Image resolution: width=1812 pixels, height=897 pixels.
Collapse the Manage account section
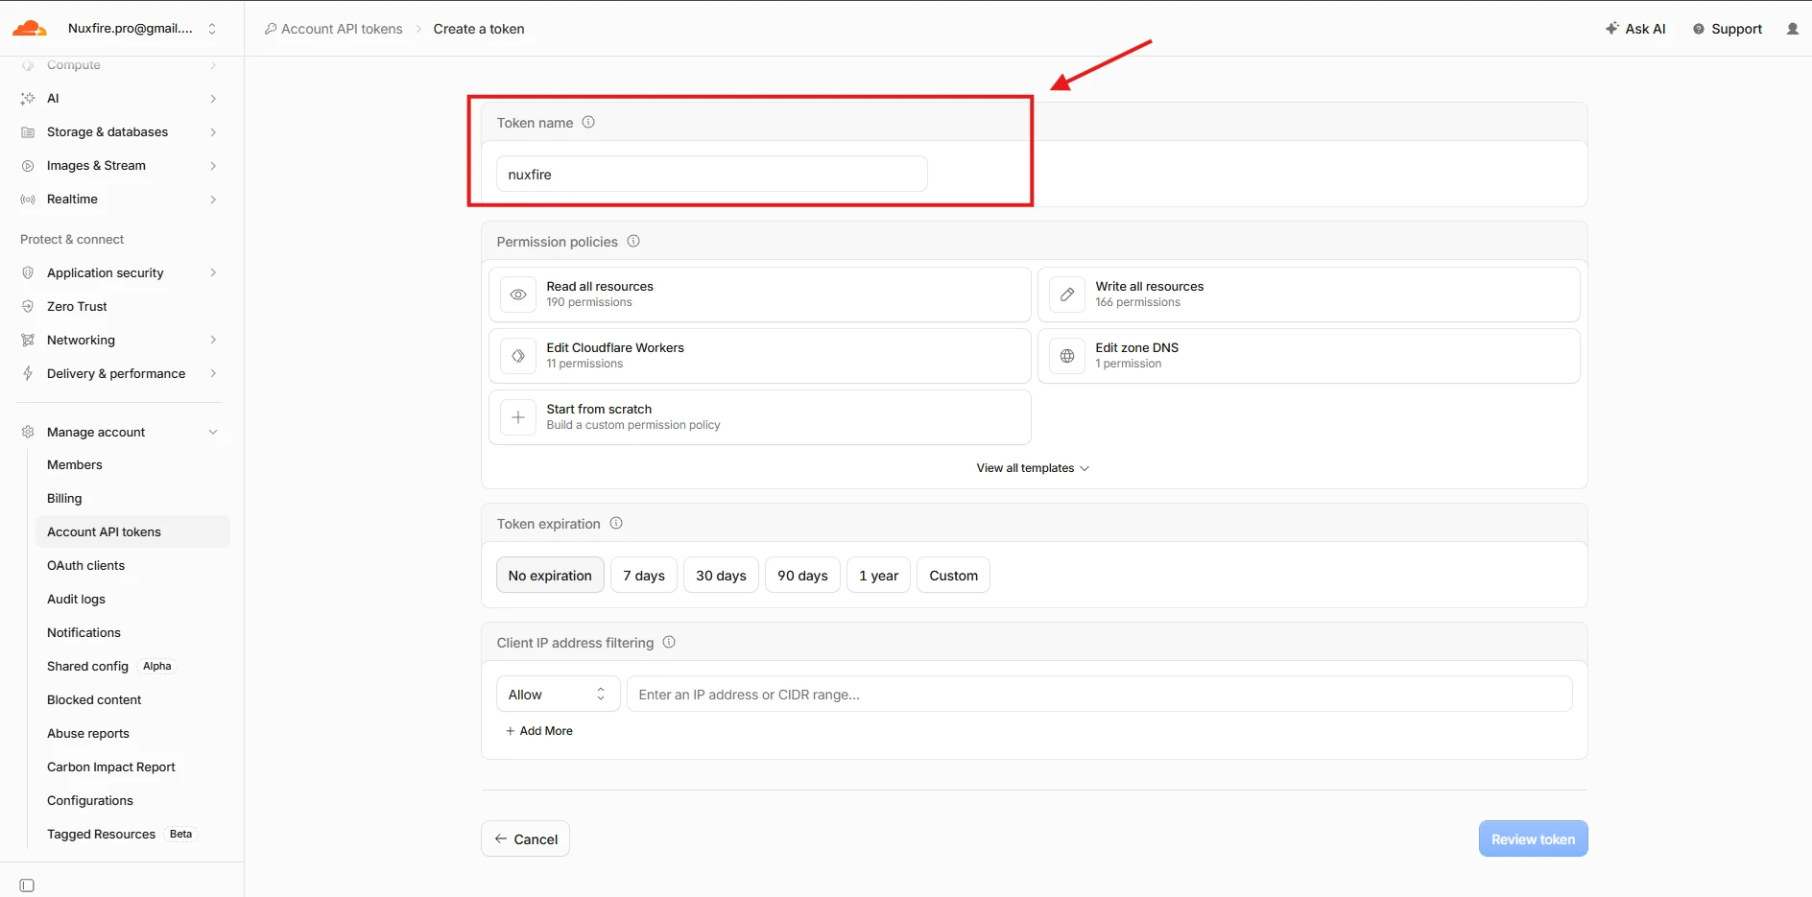click(x=213, y=433)
